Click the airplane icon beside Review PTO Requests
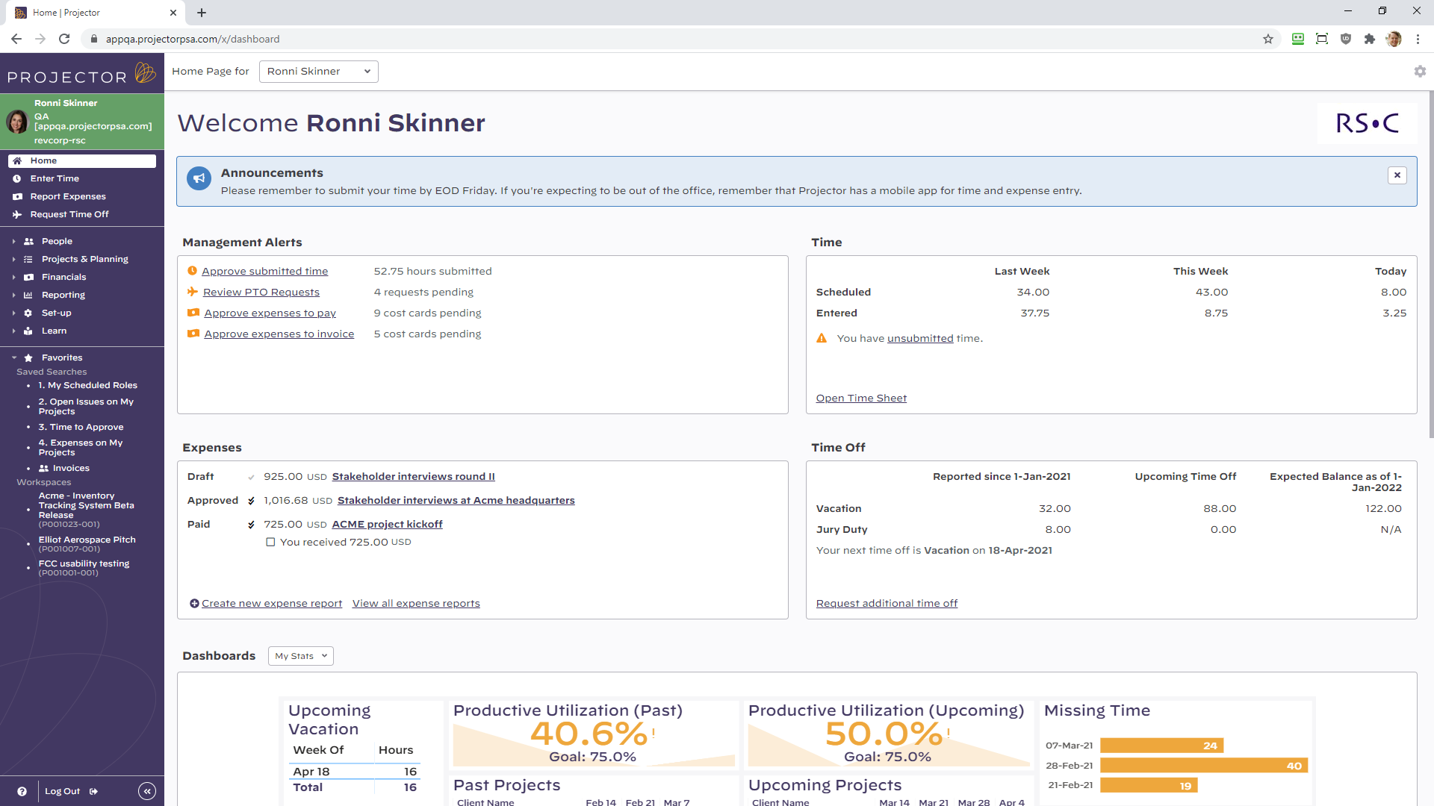Image resolution: width=1434 pixels, height=806 pixels. pos(193,291)
